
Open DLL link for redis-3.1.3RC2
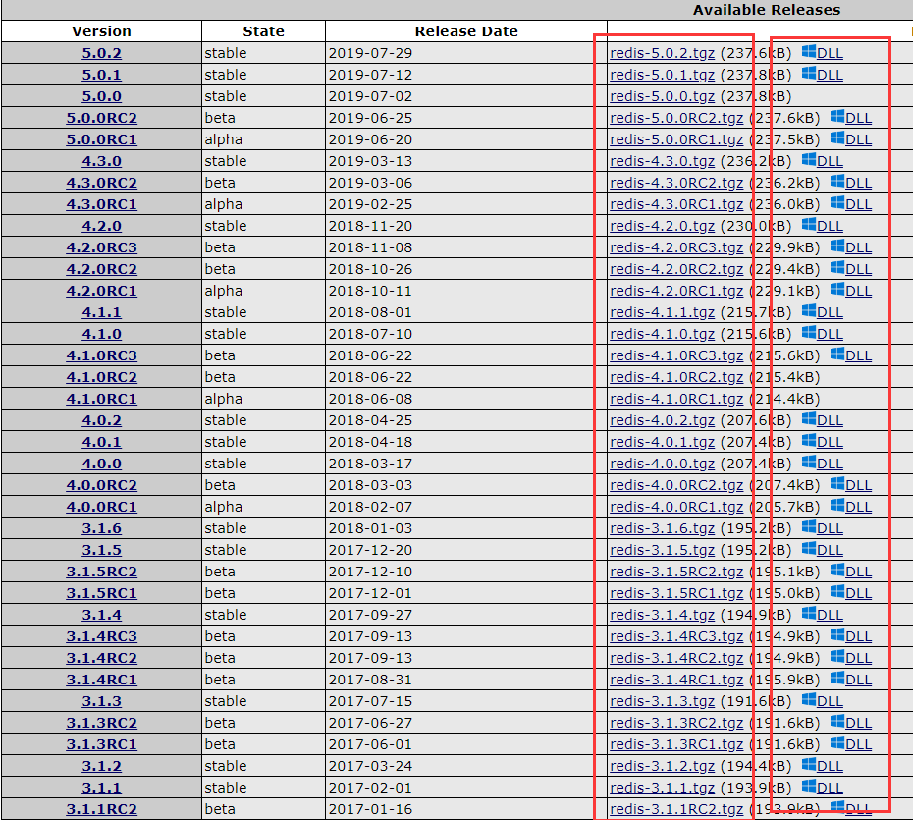coord(858,723)
